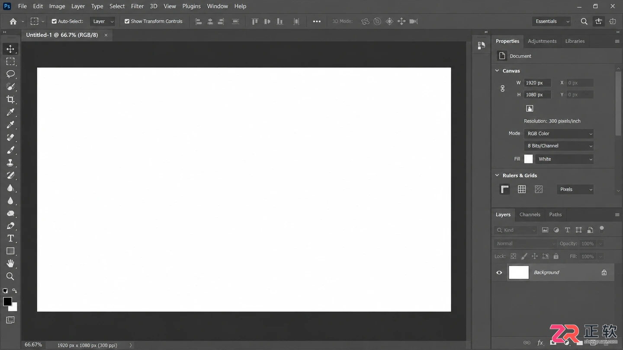Select the Eyedropper tool
The height and width of the screenshot is (350, 623).
pos(10,112)
